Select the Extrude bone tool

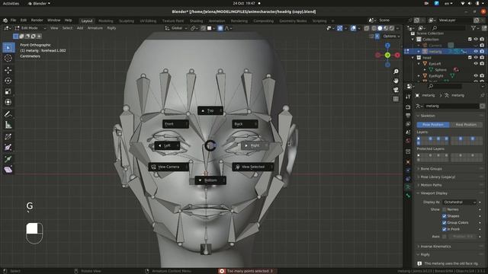8,159
